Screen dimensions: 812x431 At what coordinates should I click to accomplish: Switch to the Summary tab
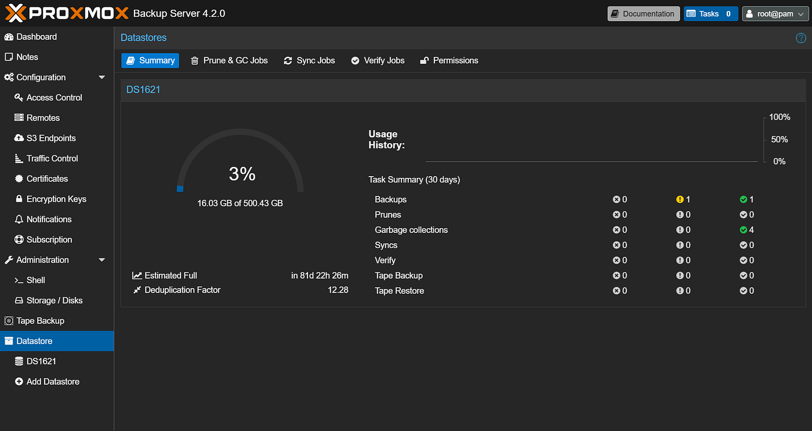click(150, 61)
